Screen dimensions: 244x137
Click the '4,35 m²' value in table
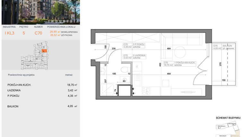73,96
